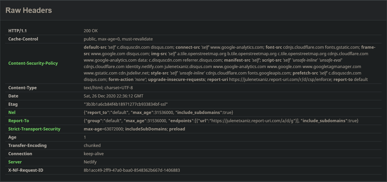The width and height of the screenshot is (387, 182).
Task: Click the report-uri.com CSP enforce URL
Action: tap(280, 79)
